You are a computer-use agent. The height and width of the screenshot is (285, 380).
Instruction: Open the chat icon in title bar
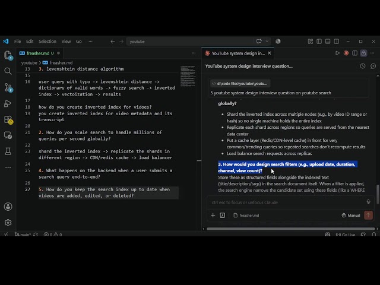click(x=259, y=41)
